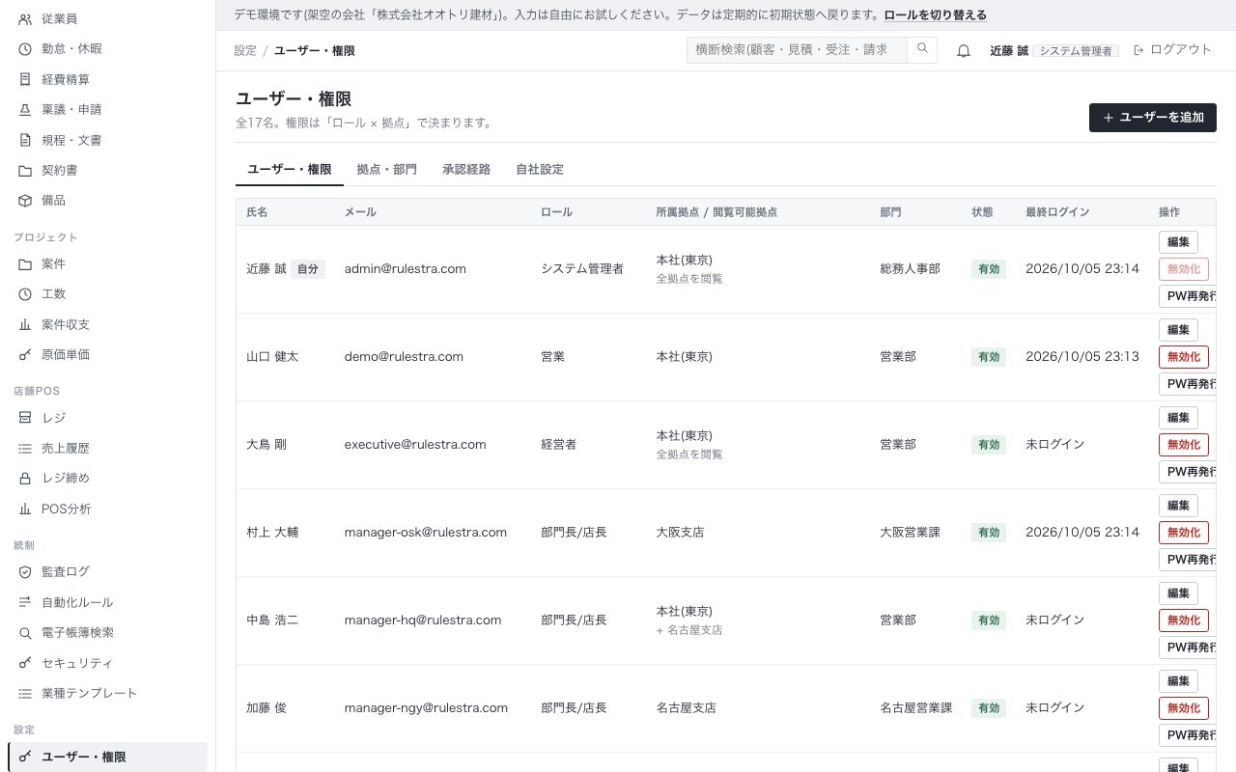Click the 原価単価 key icon
The width and height of the screenshot is (1236, 772).
25,354
